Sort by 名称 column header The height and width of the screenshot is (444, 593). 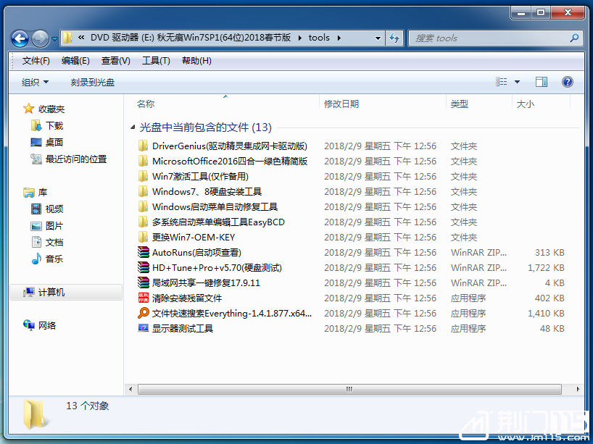(146, 104)
